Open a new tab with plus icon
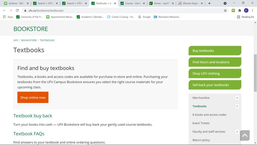The width and height of the screenshot is (257, 145). coord(209,3)
